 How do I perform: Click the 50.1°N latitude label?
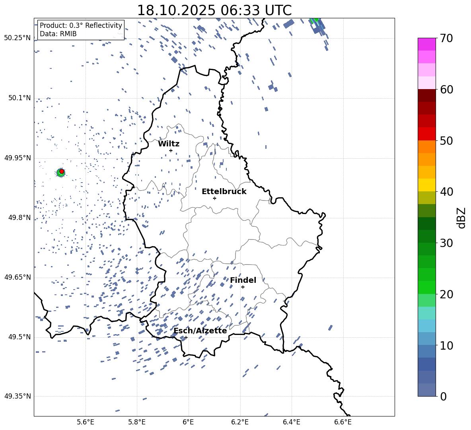(19, 98)
